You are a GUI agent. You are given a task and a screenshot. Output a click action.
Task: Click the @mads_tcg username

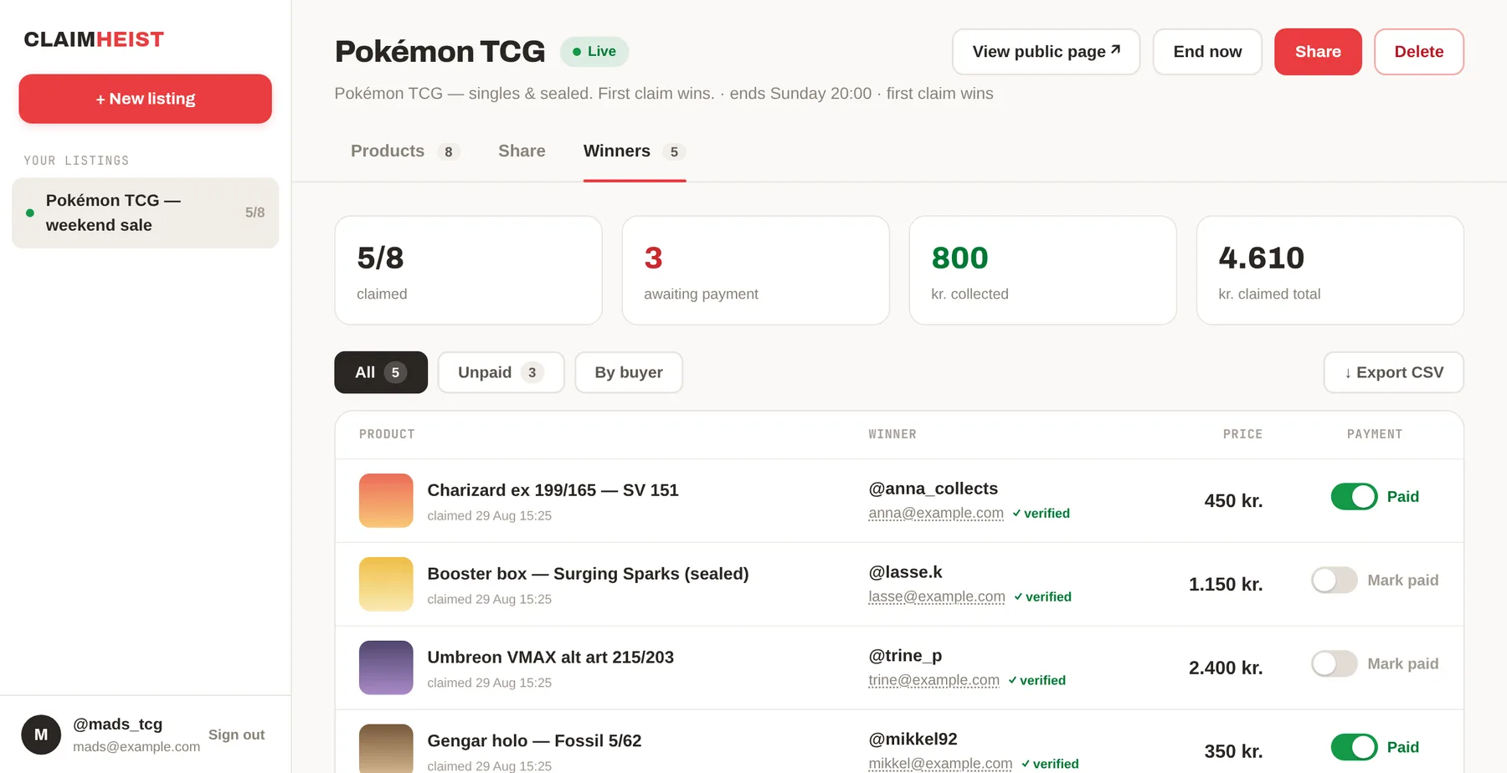tap(117, 724)
